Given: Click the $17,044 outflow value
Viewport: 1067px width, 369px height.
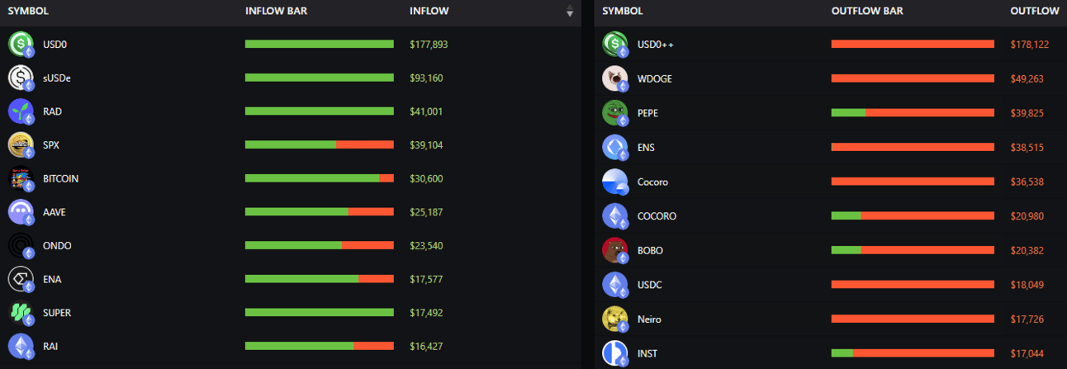Looking at the screenshot, I should (1027, 353).
